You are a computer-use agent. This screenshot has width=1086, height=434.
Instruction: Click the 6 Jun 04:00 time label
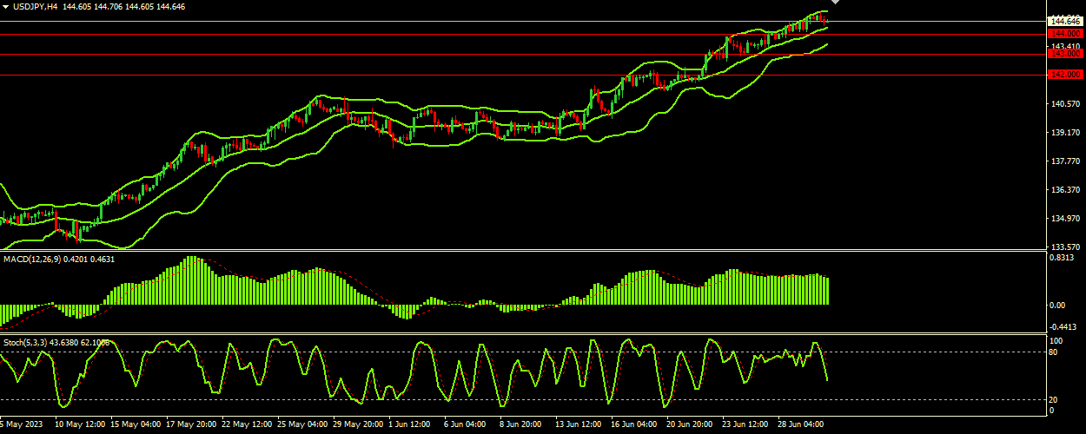pyautogui.click(x=465, y=425)
